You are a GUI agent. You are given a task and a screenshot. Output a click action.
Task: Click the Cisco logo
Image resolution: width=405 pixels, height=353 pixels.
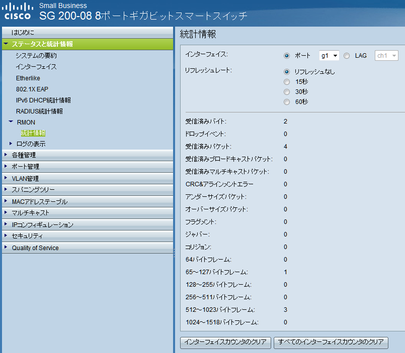(x=18, y=12)
